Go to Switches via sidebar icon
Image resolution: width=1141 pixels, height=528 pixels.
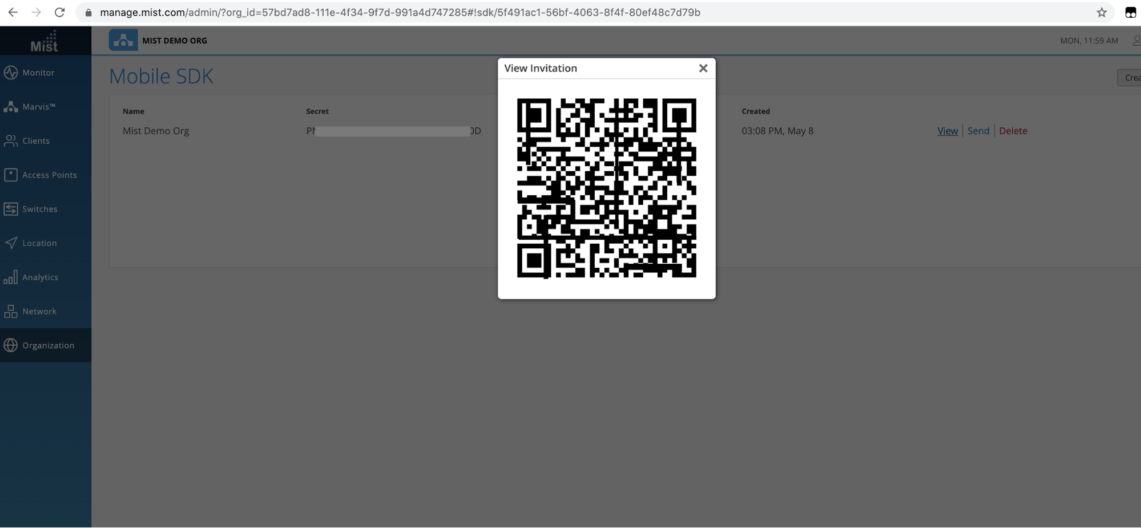pos(11,209)
